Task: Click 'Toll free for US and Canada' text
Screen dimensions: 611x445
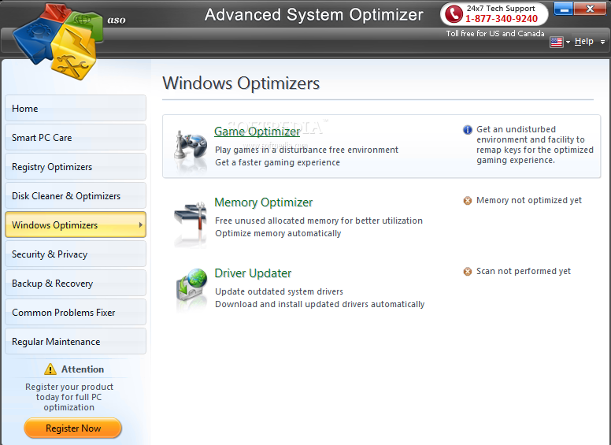Action: (495, 34)
